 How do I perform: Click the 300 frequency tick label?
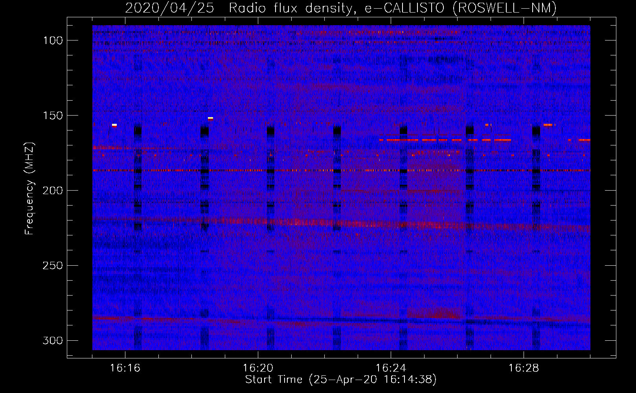click(53, 341)
